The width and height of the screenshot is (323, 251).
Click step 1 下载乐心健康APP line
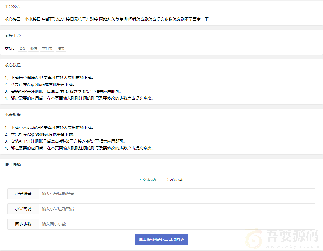(x=49, y=78)
